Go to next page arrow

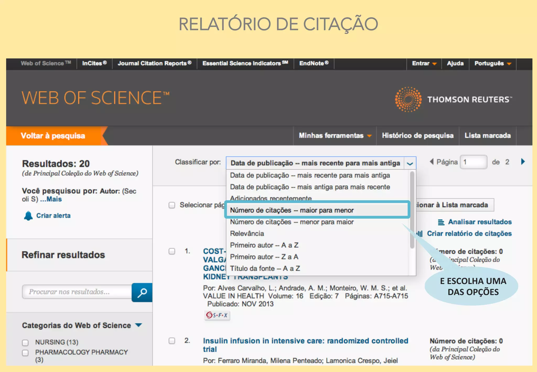pos(523,162)
